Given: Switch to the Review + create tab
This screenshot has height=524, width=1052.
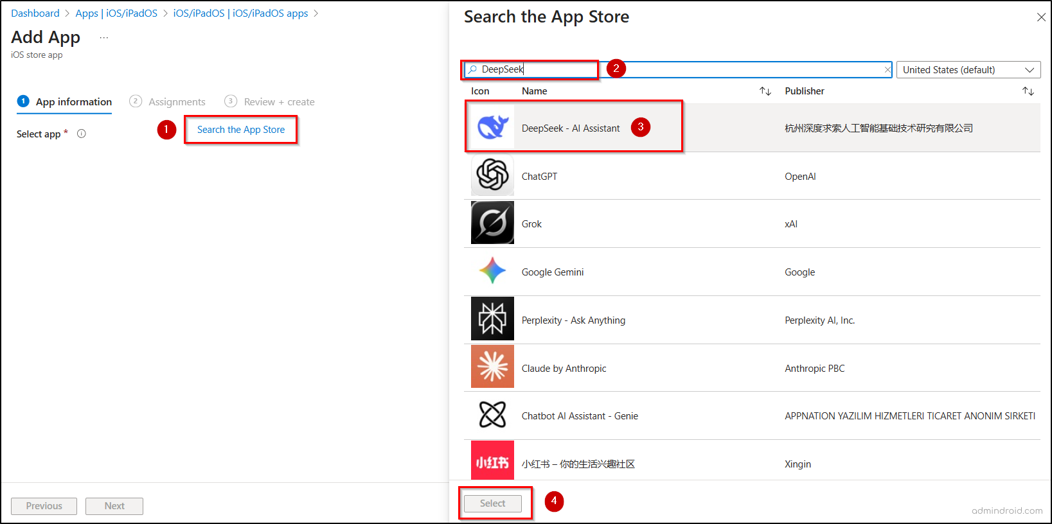Looking at the screenshot, I should pyautogui.click(x=270, y=101).
